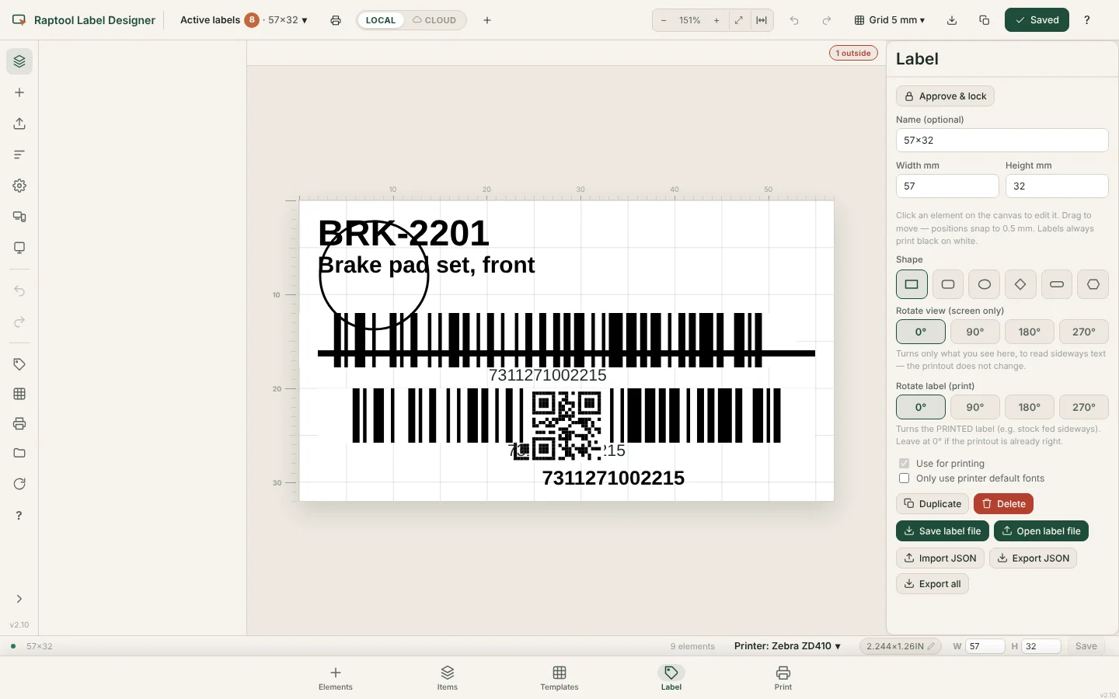Set rotate label print to 180°
The height and width of the screenshot is (699, 1119).
1030,407
